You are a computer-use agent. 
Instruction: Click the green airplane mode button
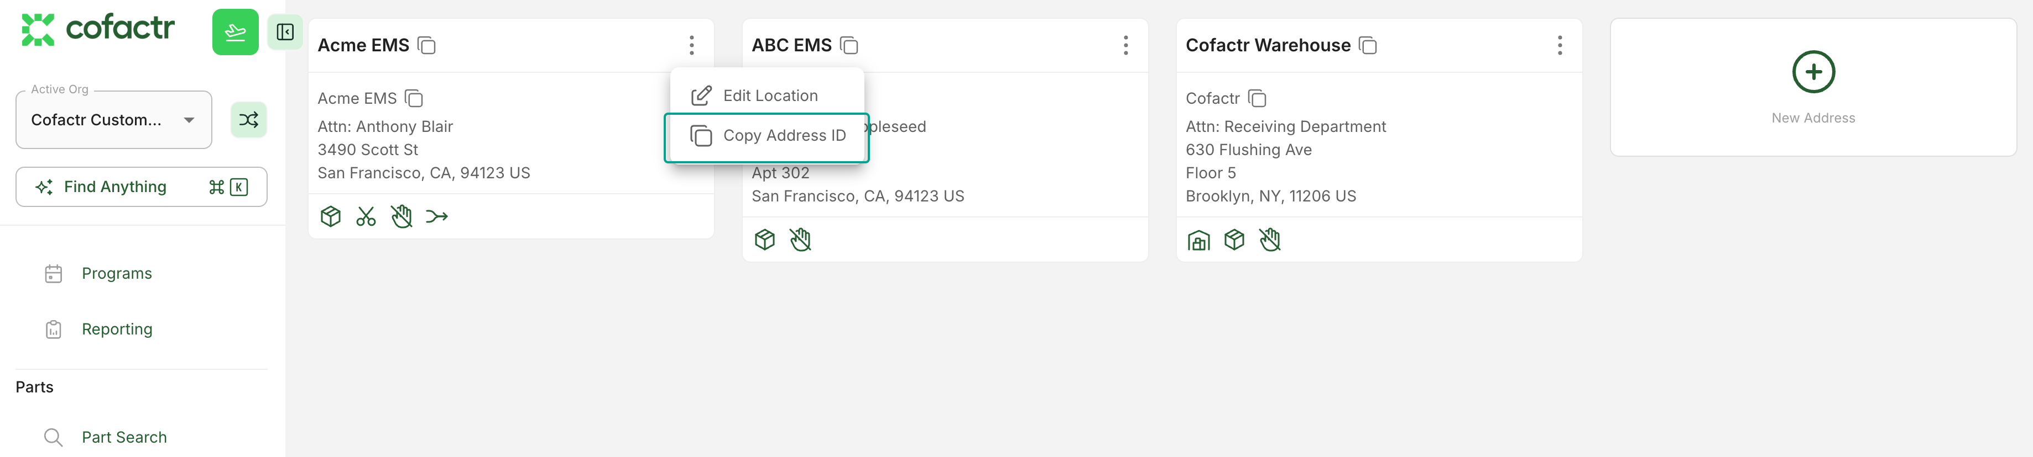coord(235,33)
